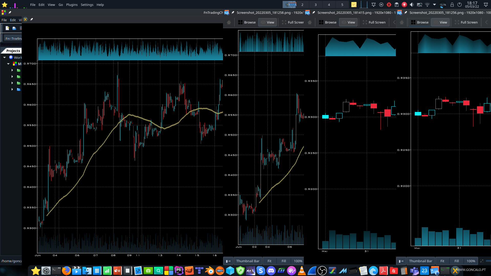The image size is (491, 276).
Task: Open the volume control in tray
Action: (x=412, y=5)
